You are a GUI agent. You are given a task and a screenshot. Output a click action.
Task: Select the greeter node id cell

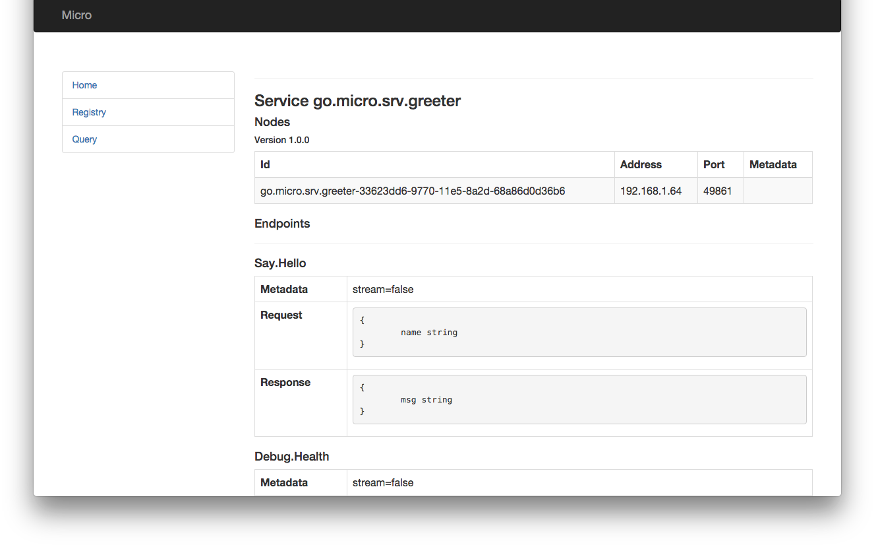[434, 191]
